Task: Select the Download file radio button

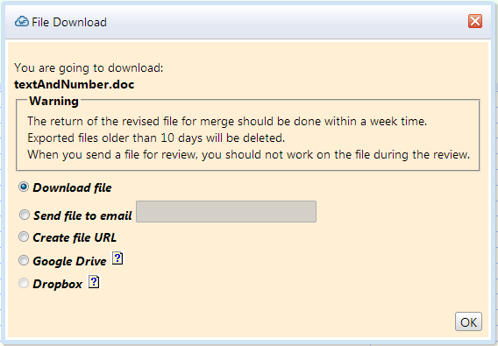Action: pos(24,187)
